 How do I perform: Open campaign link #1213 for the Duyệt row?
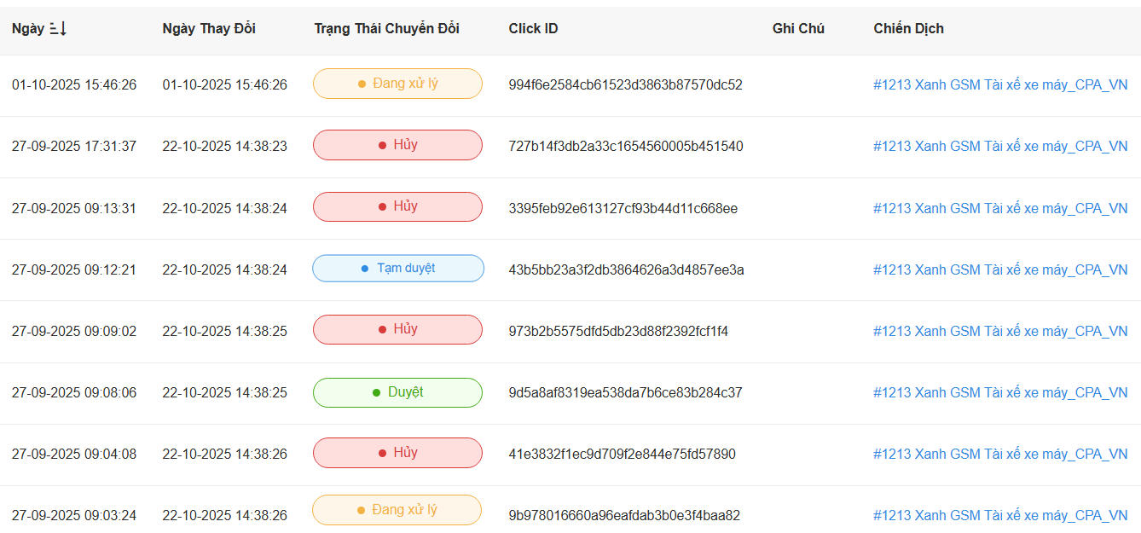point(1004,392)
